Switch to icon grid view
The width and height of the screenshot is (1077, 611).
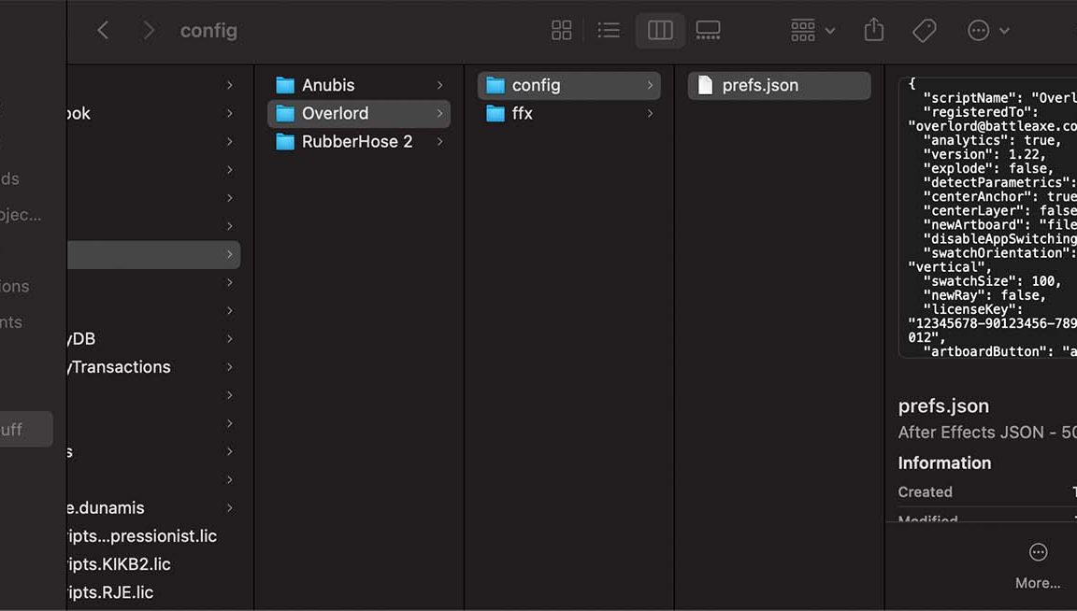[561, 31]
